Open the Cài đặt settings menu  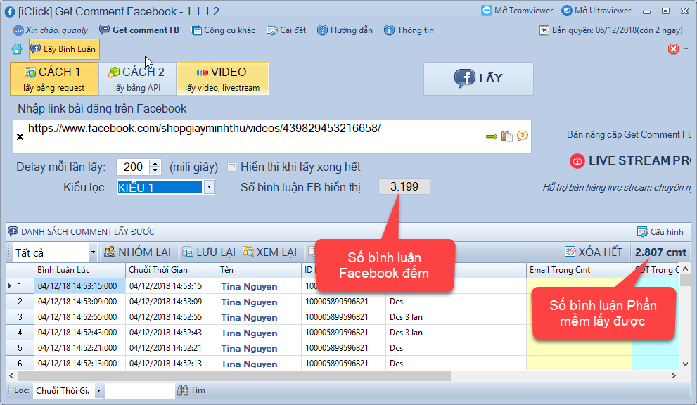point(286,30)
